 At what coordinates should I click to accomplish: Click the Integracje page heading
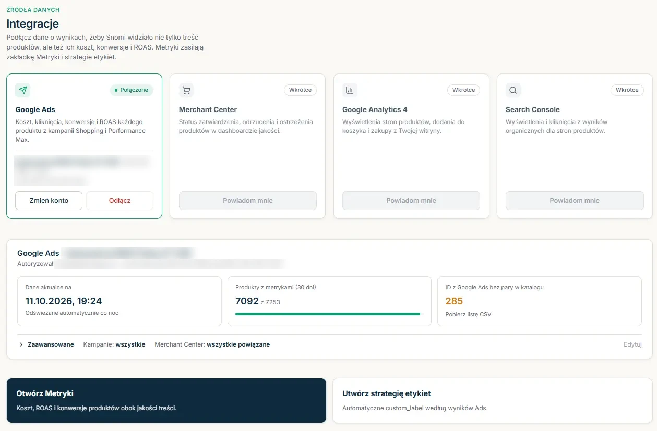[32, 23]
